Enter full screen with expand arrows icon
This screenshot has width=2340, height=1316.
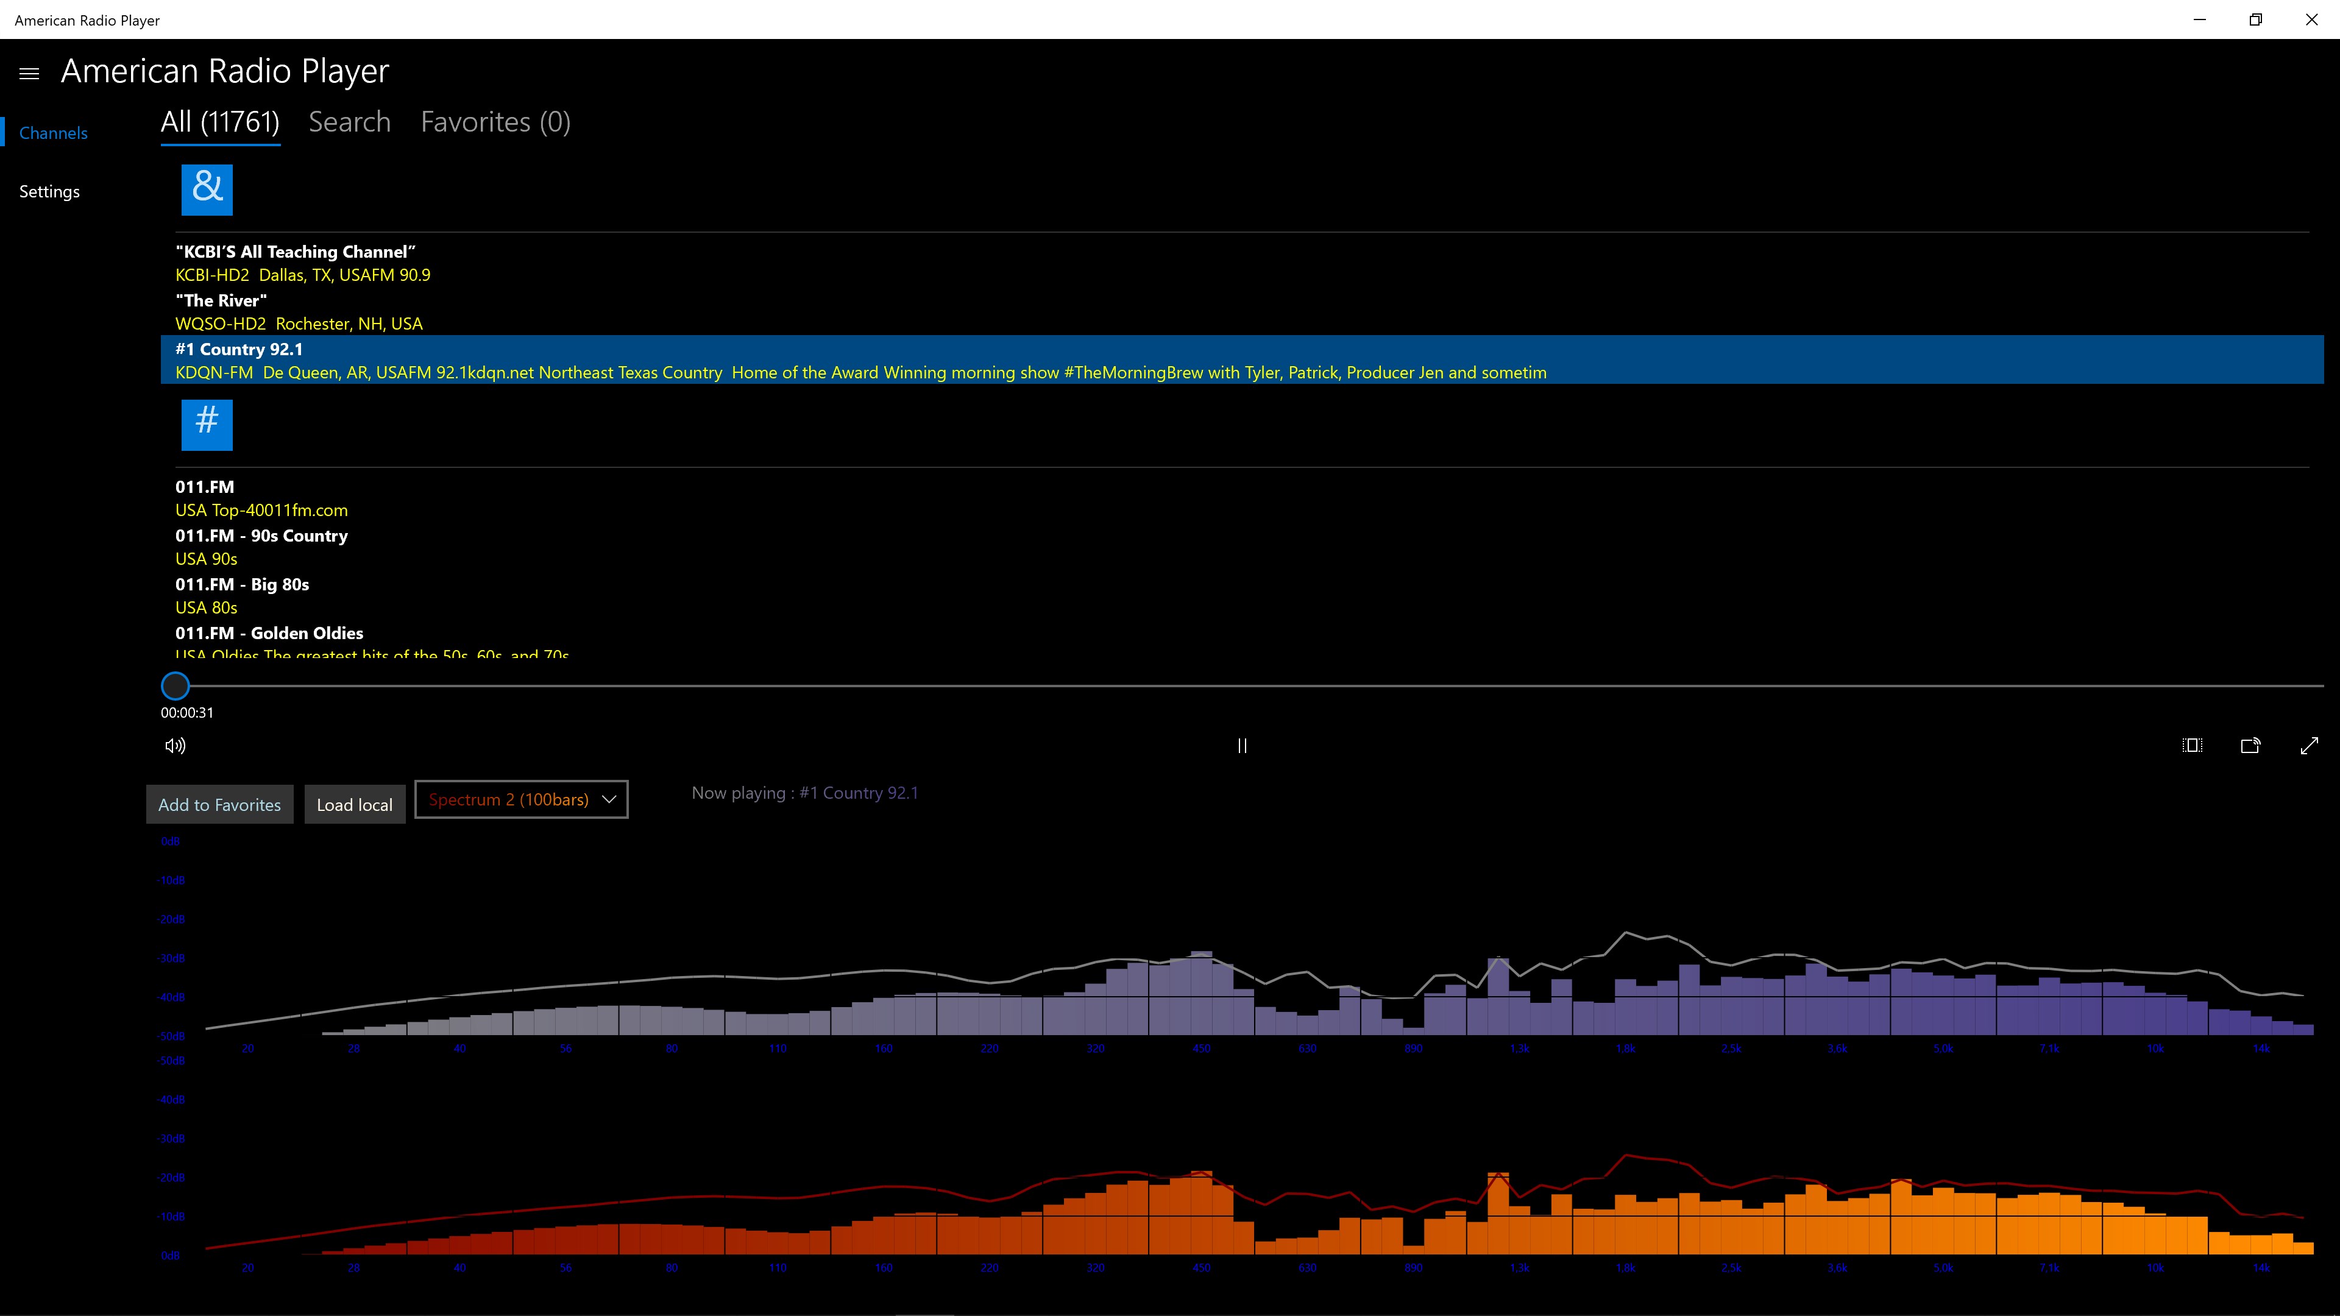[2309, 746]
